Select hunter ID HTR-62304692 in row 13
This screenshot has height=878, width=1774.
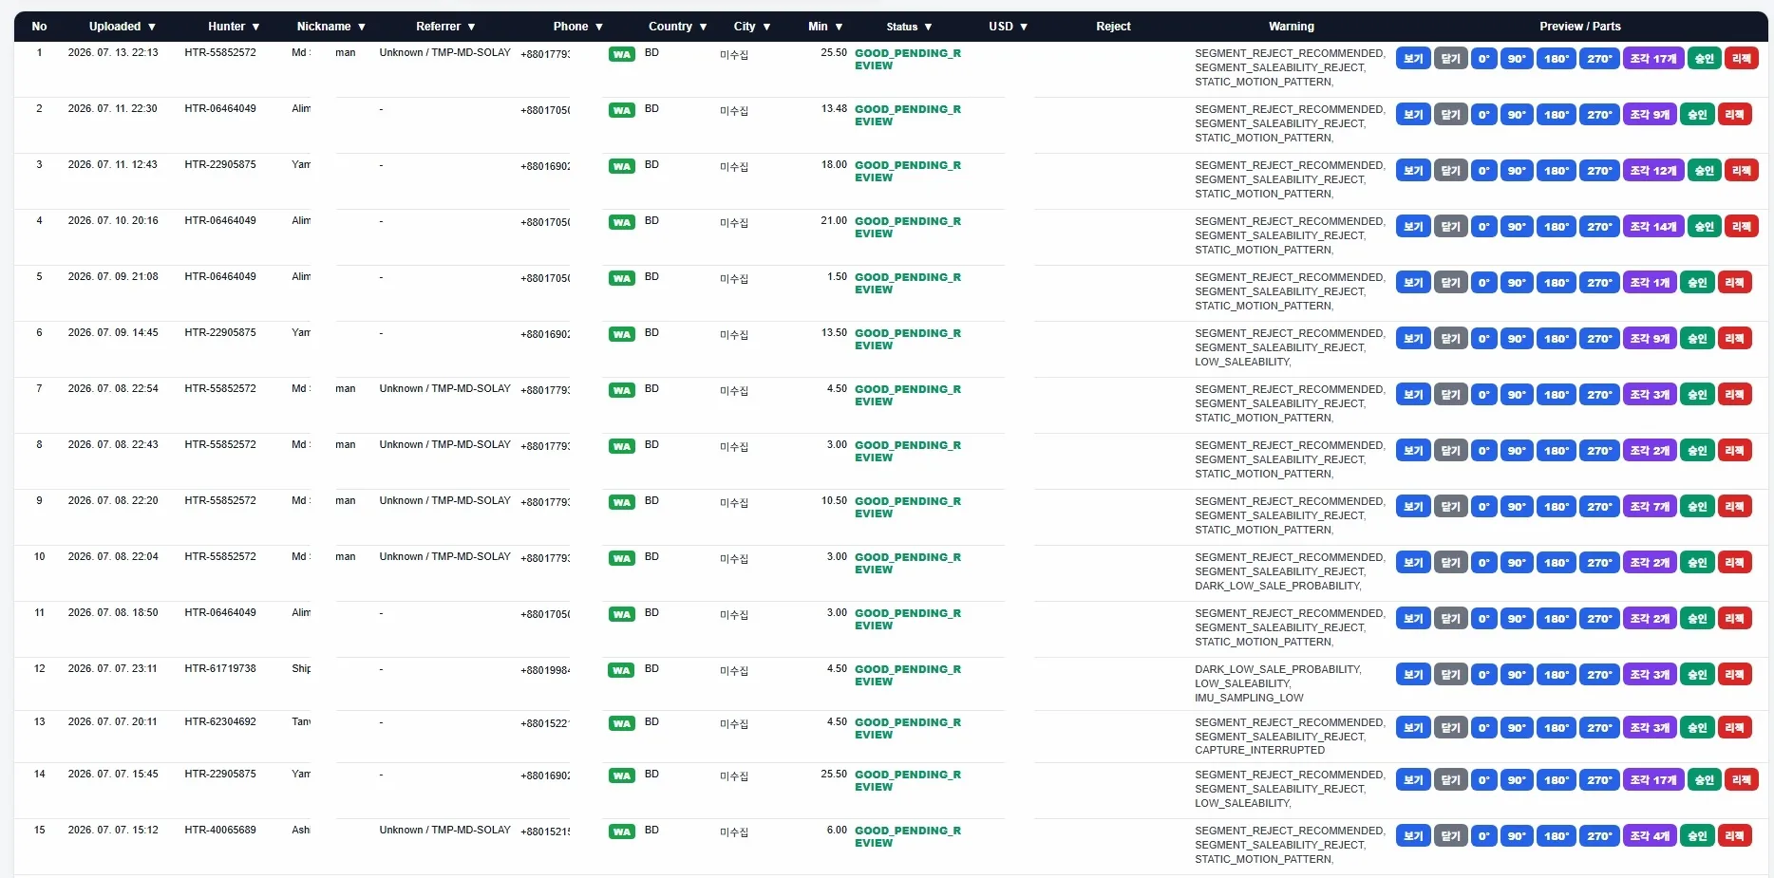[220, 722]
